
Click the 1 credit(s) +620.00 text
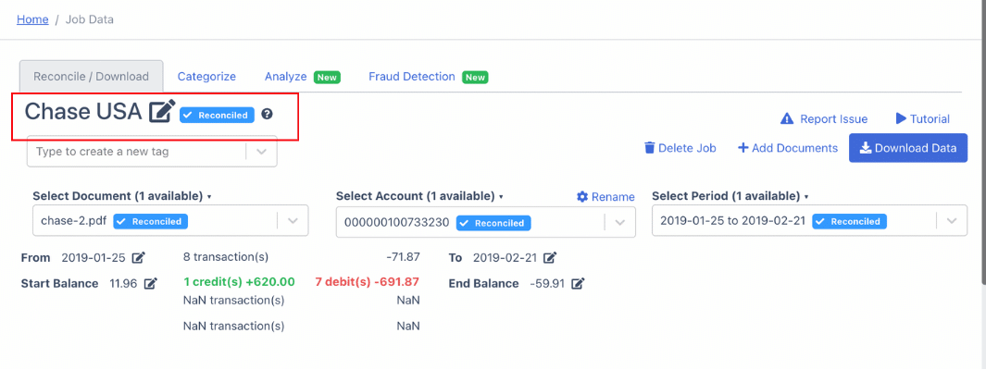[x=239, y=282]
